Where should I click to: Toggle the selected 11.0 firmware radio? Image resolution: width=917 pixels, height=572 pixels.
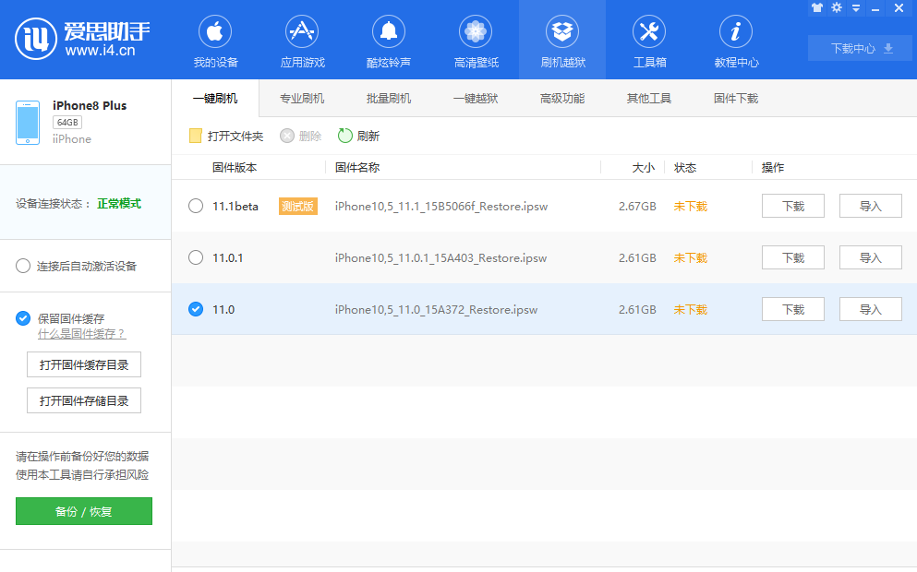(x=196, y=309)
